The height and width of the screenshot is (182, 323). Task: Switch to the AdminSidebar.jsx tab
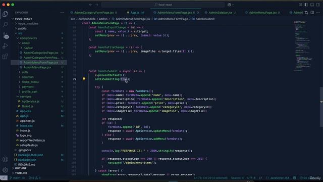220,13
